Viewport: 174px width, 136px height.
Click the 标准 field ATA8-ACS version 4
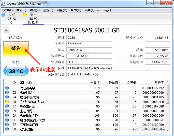coord(118,68)
